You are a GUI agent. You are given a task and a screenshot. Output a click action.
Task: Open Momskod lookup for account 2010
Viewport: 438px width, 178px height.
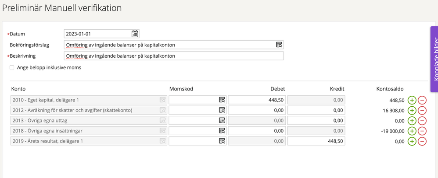[222, 100]
